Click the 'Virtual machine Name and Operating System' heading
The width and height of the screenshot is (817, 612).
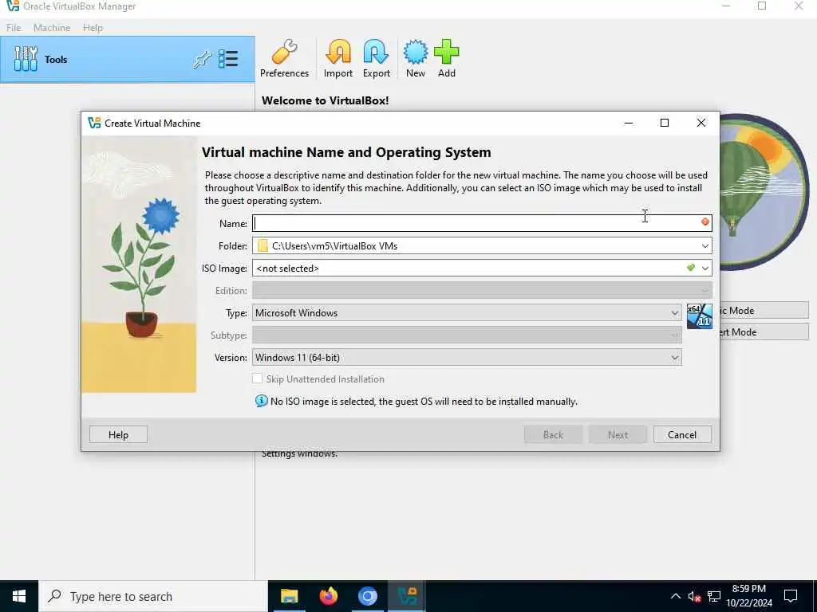[346, 152]
